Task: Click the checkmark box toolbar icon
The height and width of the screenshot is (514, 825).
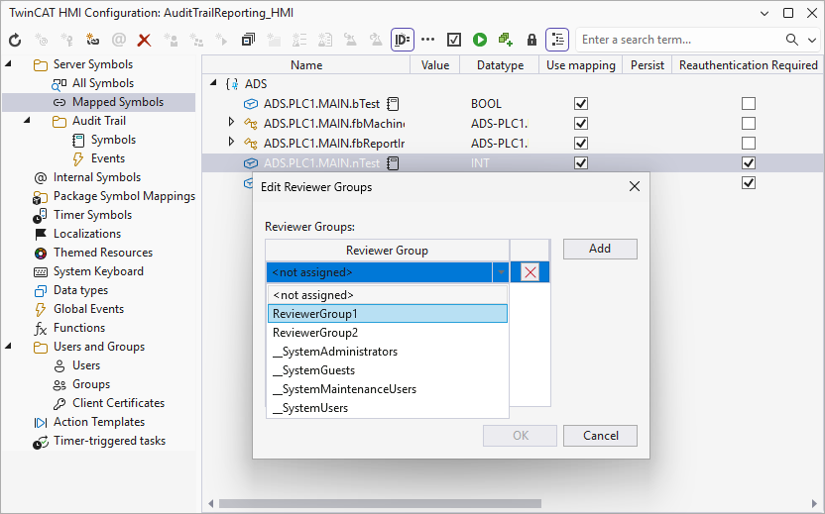Action: (454, 40)
